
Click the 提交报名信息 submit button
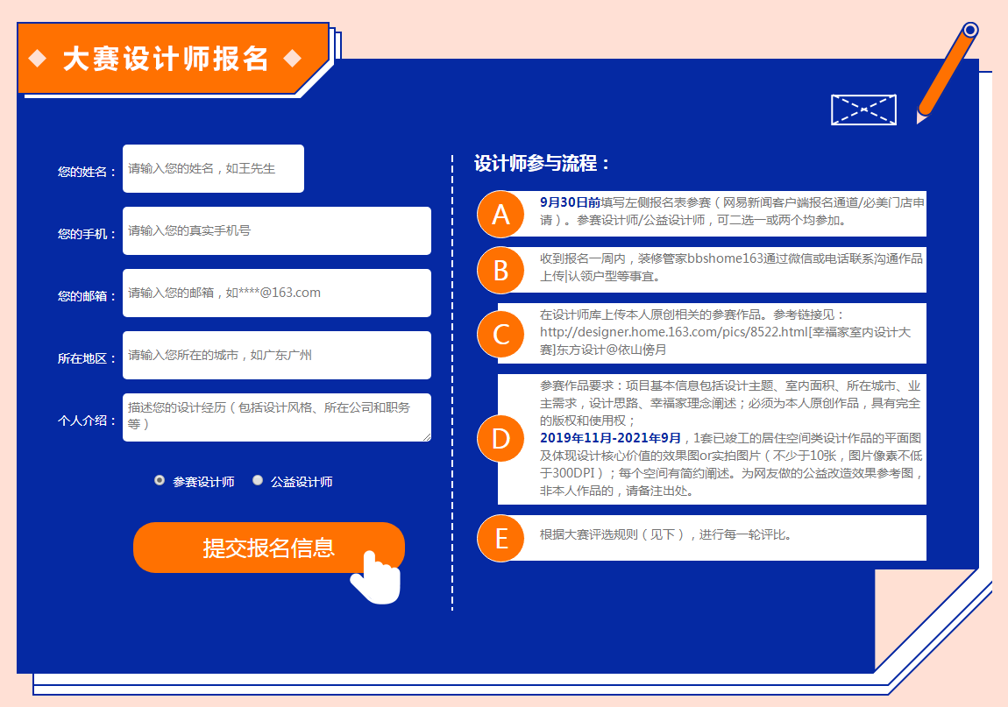268,547
